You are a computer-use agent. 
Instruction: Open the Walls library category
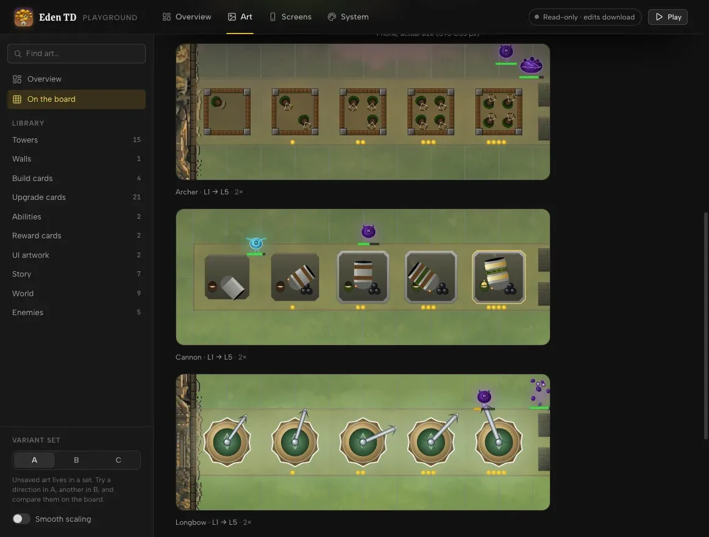click(76, 158)
